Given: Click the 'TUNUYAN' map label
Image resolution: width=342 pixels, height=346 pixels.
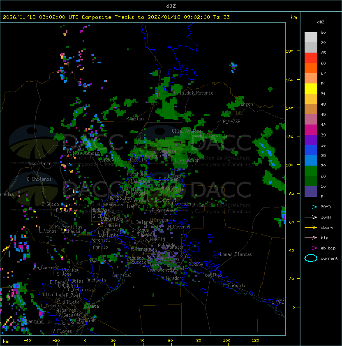Looking at the screenshot, I should 87,320.
